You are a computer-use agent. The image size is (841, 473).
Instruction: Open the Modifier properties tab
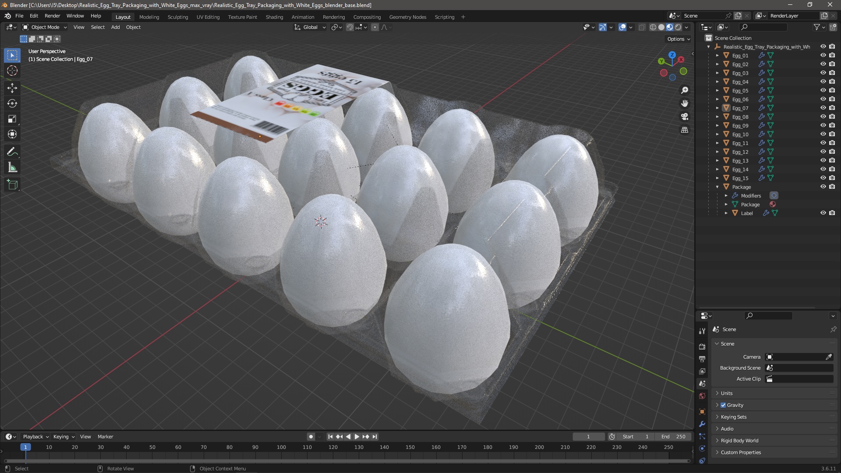702,424
